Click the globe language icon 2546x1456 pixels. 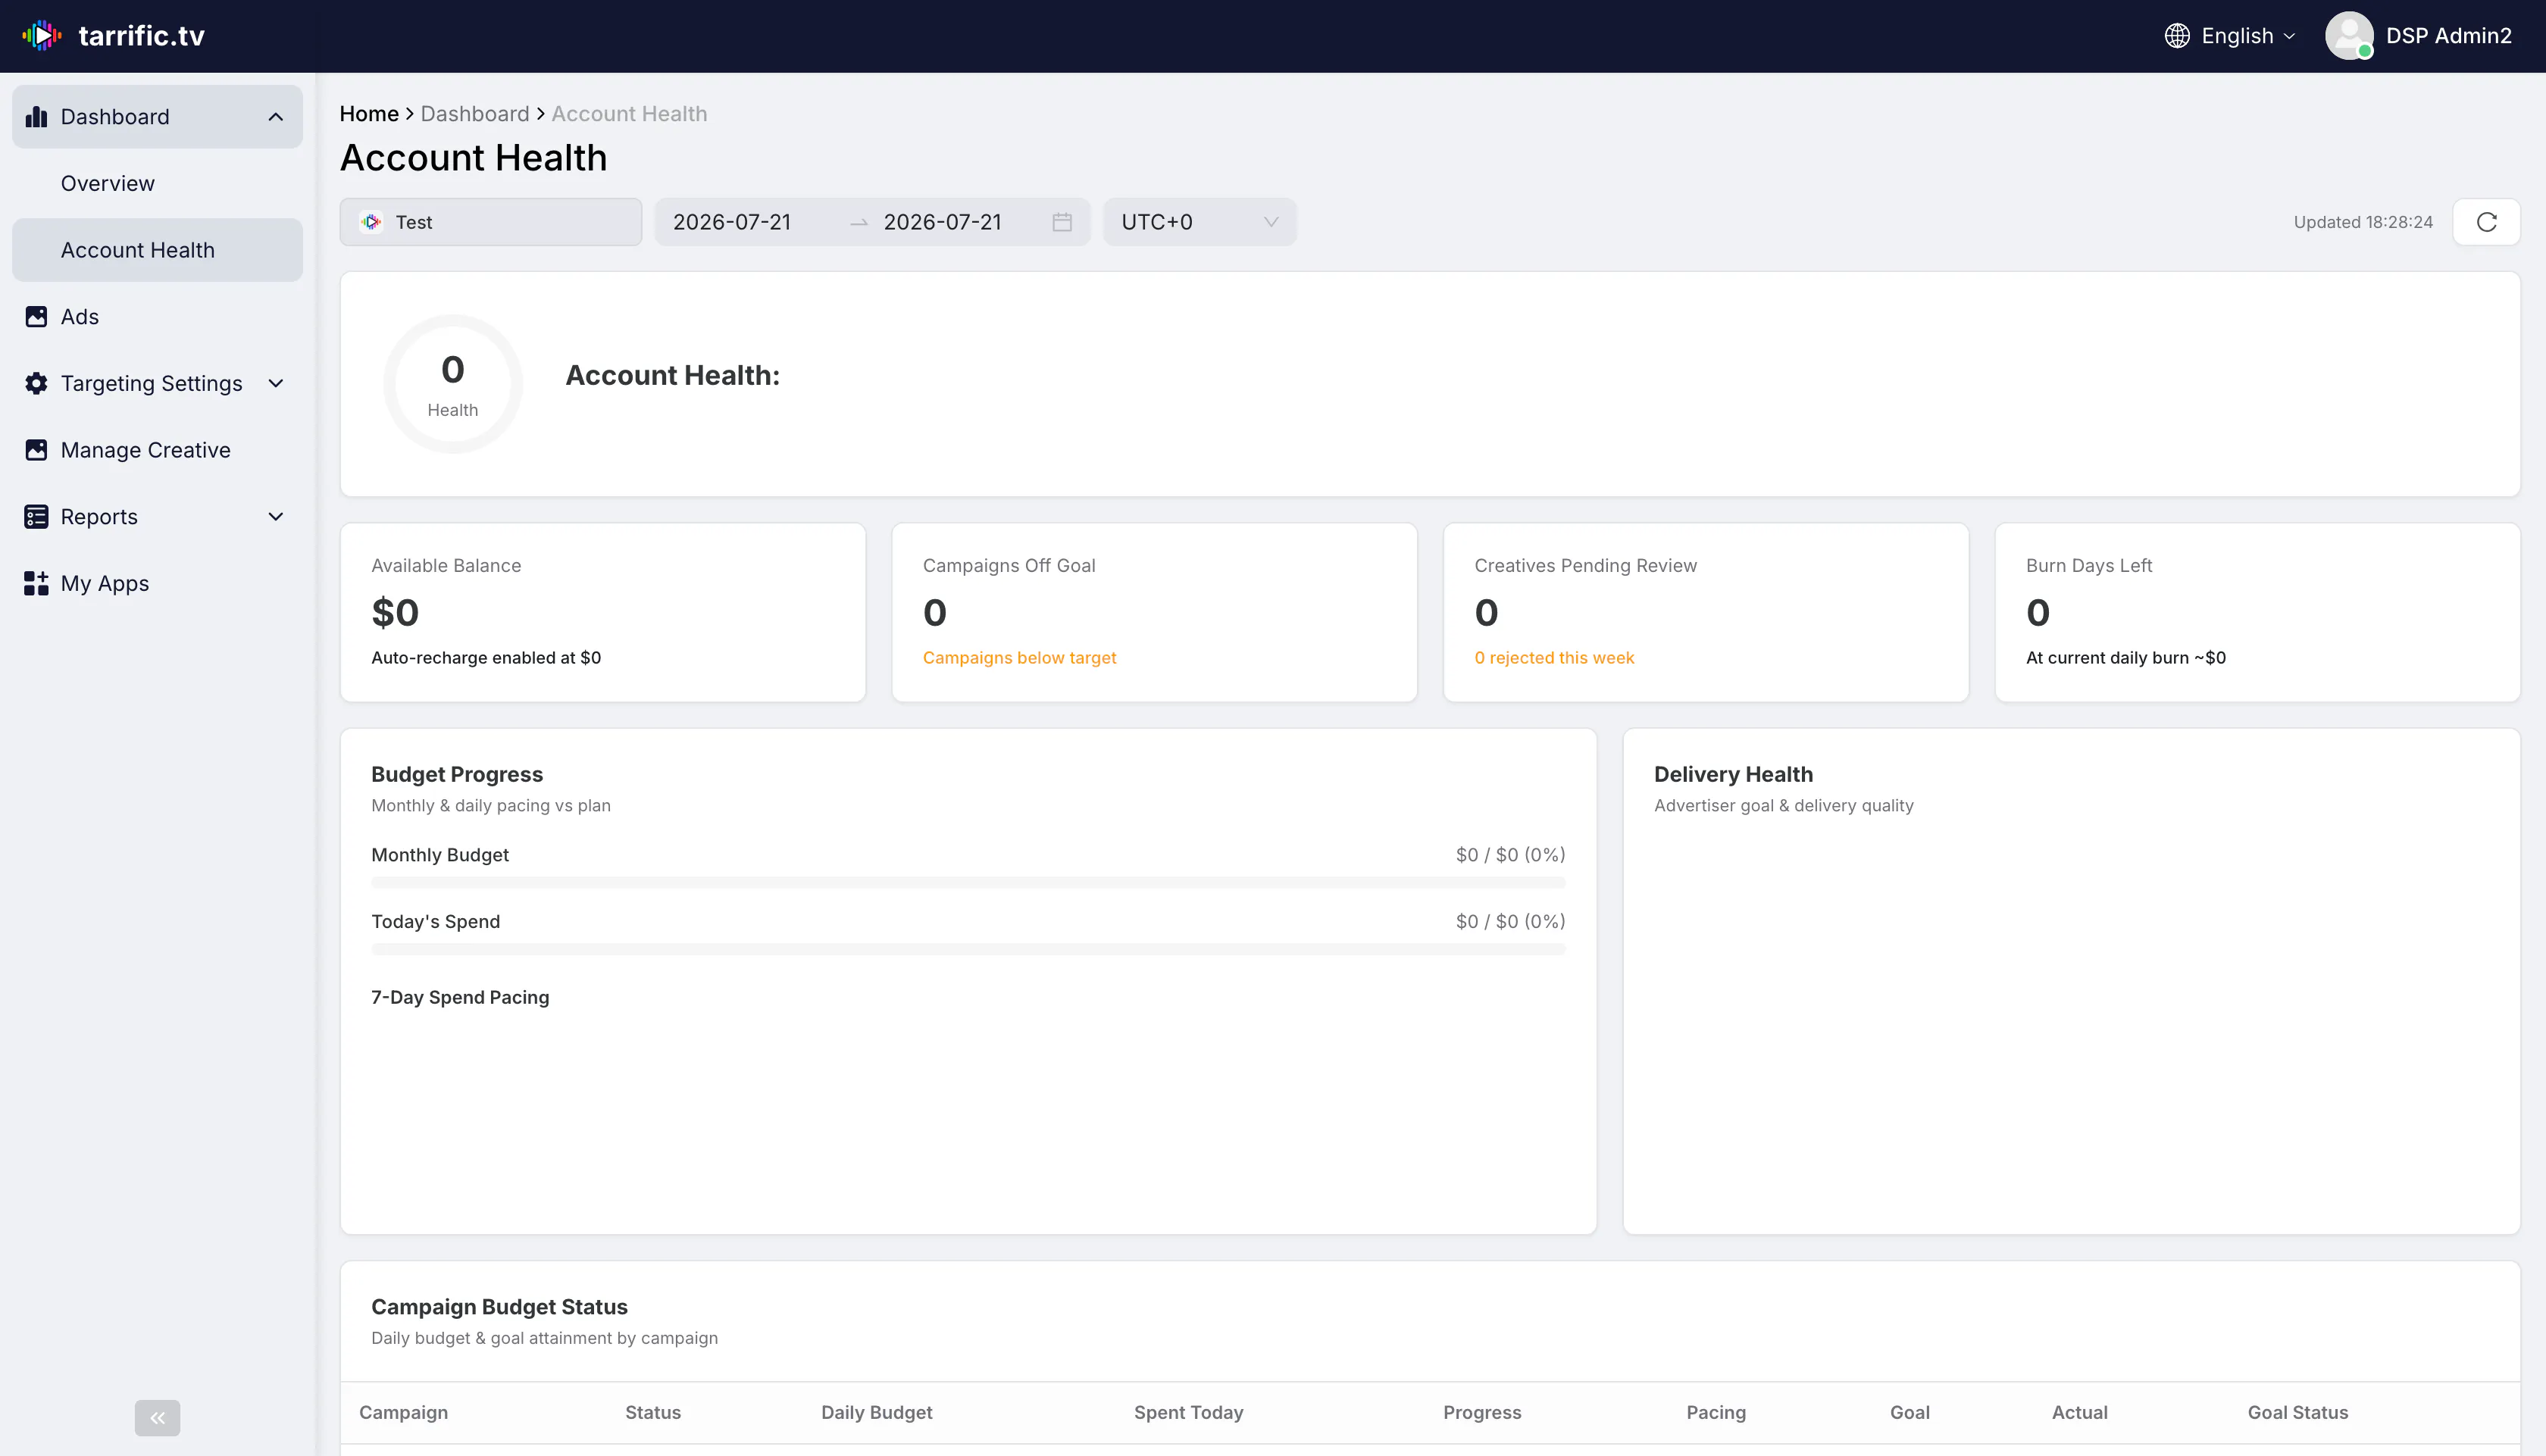point(2177,36)
